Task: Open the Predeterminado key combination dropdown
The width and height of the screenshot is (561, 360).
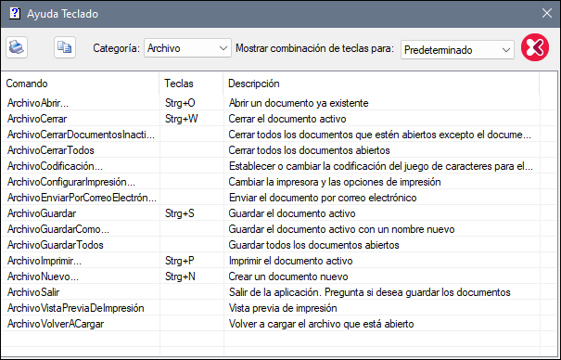Action: pyautogui.click(x=457, y=50)
